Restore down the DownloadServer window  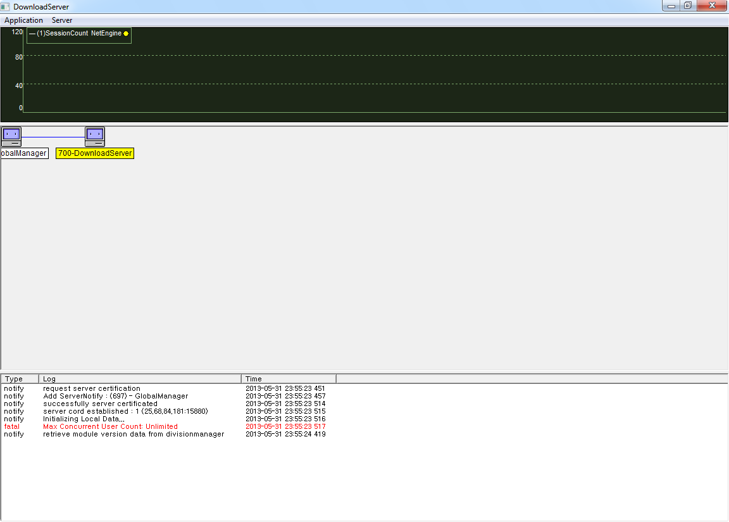coord(687,6)
